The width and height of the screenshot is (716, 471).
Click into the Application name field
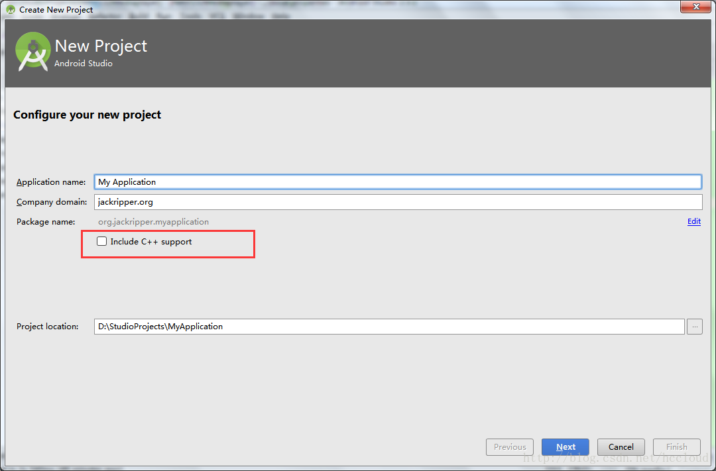398,182
